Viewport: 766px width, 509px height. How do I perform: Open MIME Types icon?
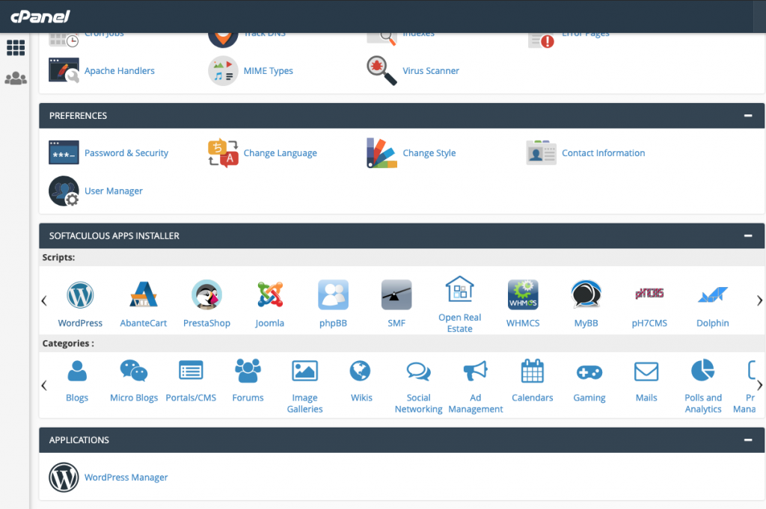pos(223,71)
